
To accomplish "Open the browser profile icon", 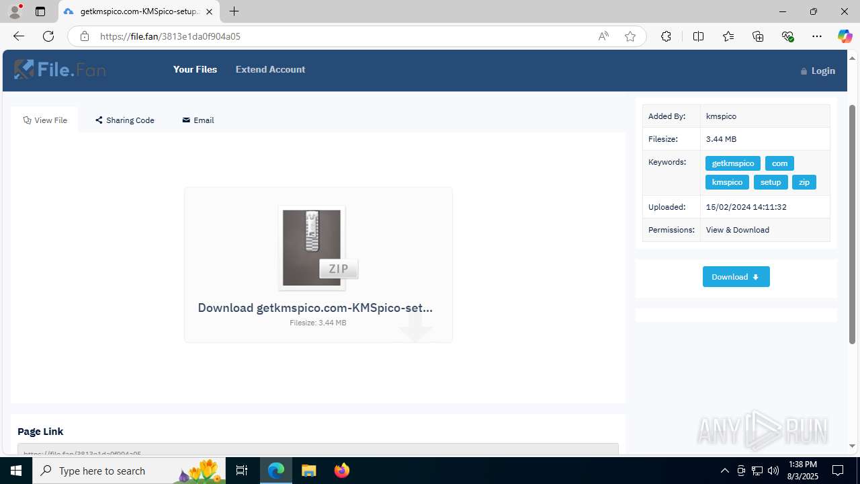I will (x=15, y=11).
